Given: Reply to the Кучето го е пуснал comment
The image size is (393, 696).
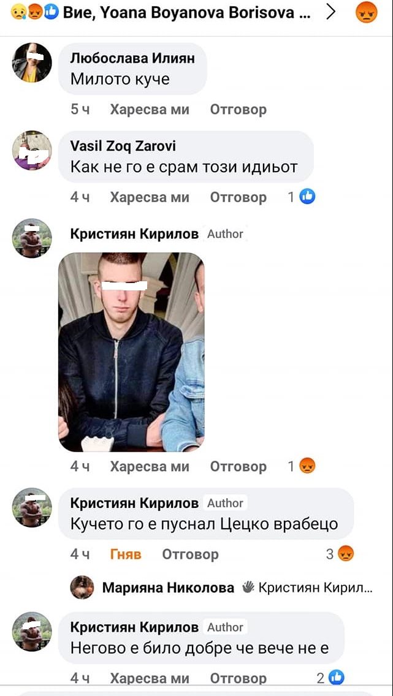Looking at the screenshot, I should (x=190, y=554).
